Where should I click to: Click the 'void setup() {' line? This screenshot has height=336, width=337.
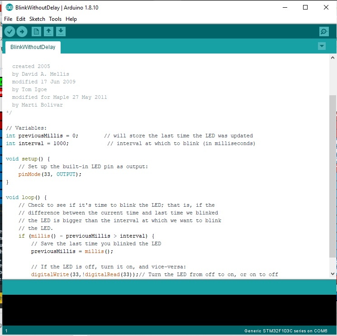coord(28,159)
